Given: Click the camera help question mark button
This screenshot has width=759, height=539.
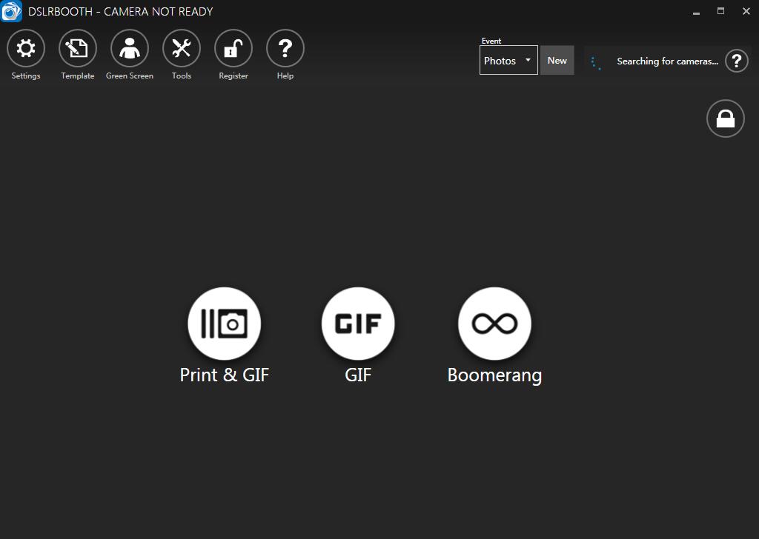Looking at the screenshot, I should 736,61.
